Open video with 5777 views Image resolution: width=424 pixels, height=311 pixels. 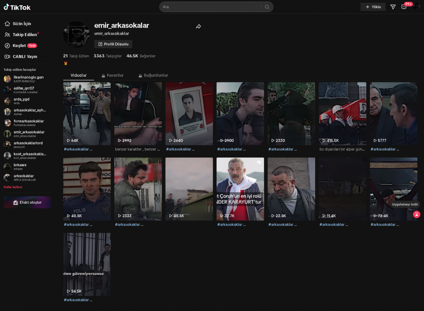point(393,114)
